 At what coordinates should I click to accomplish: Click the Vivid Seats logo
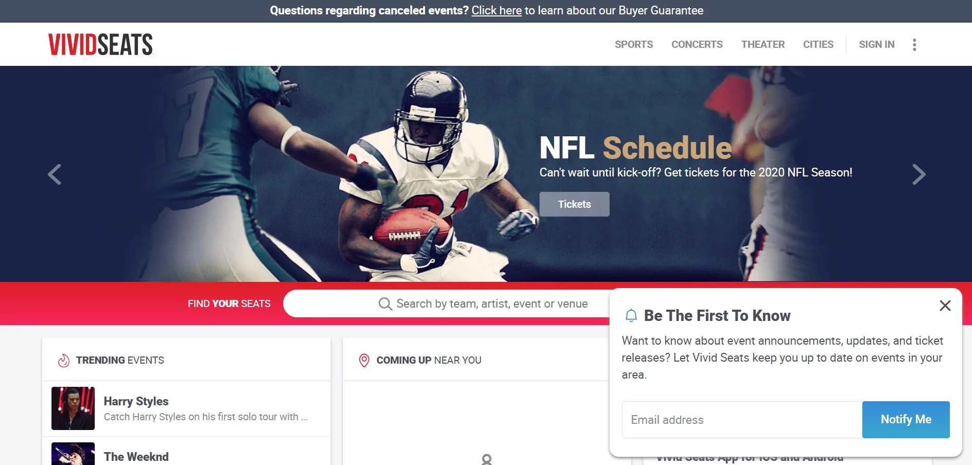coord(100,44)
